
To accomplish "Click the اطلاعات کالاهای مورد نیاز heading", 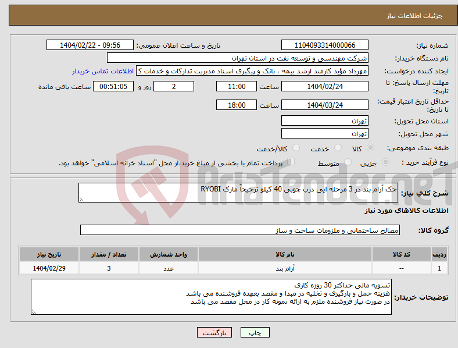I will point(406,211).
